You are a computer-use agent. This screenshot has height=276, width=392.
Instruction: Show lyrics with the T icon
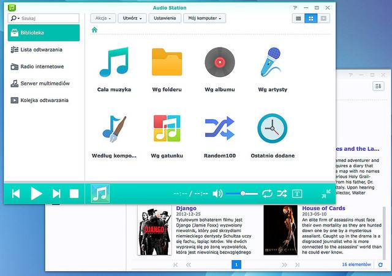click(297, 194)
